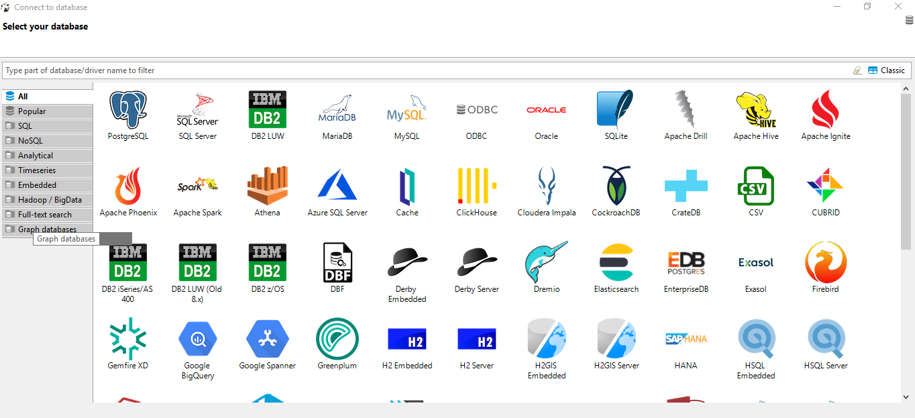Choose the ODBC driver icon
The height and width of the screenshot is (418, 915).
tap(477, 110)
